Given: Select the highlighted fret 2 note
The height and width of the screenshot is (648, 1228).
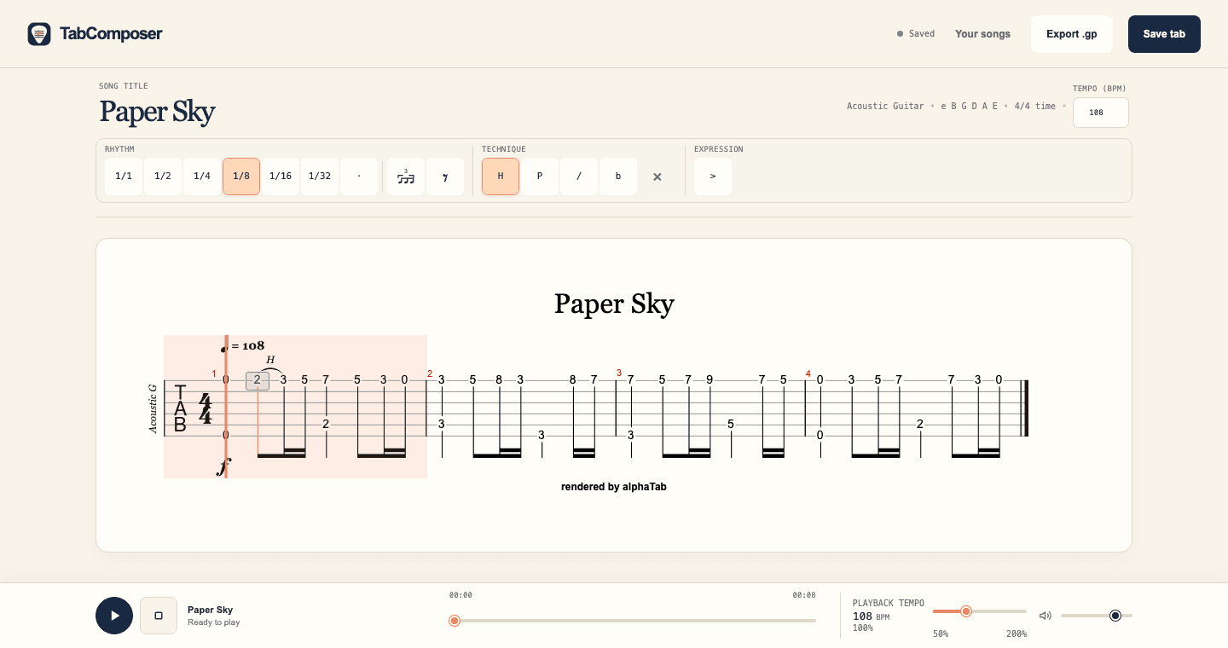Looking at the screenshot, I should point(258,380).
